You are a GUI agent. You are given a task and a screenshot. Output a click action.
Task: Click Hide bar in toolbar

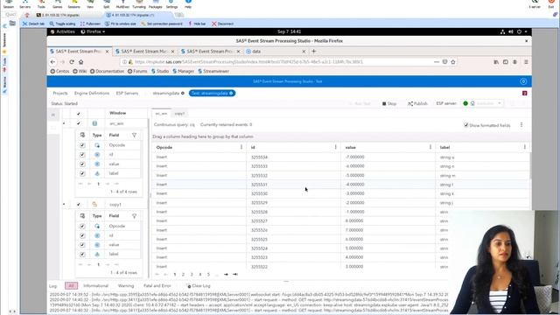197,24
